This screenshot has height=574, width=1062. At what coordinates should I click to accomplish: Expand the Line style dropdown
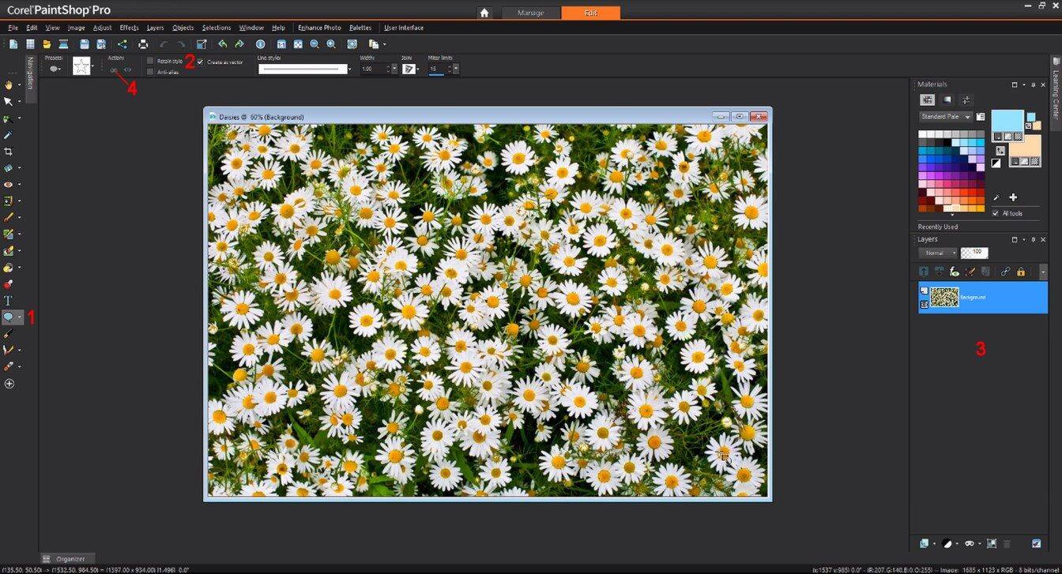[x=349, y=69]
